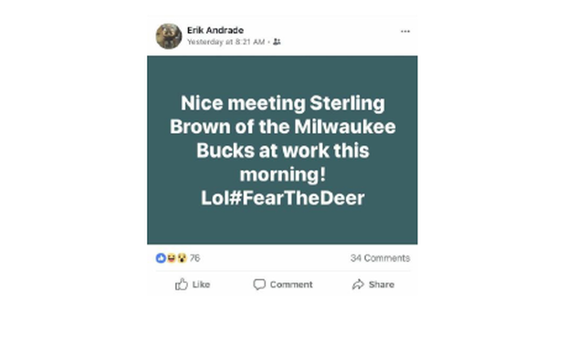Click the Wow reaction emoji icon
This screenshot has width=566, height=342.
pos(182,258)
